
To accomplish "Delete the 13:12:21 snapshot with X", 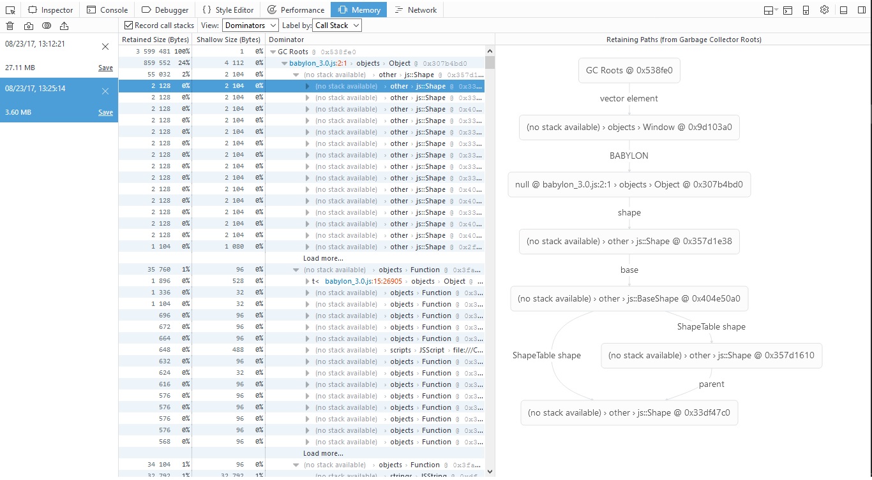I will click(105, 47).
